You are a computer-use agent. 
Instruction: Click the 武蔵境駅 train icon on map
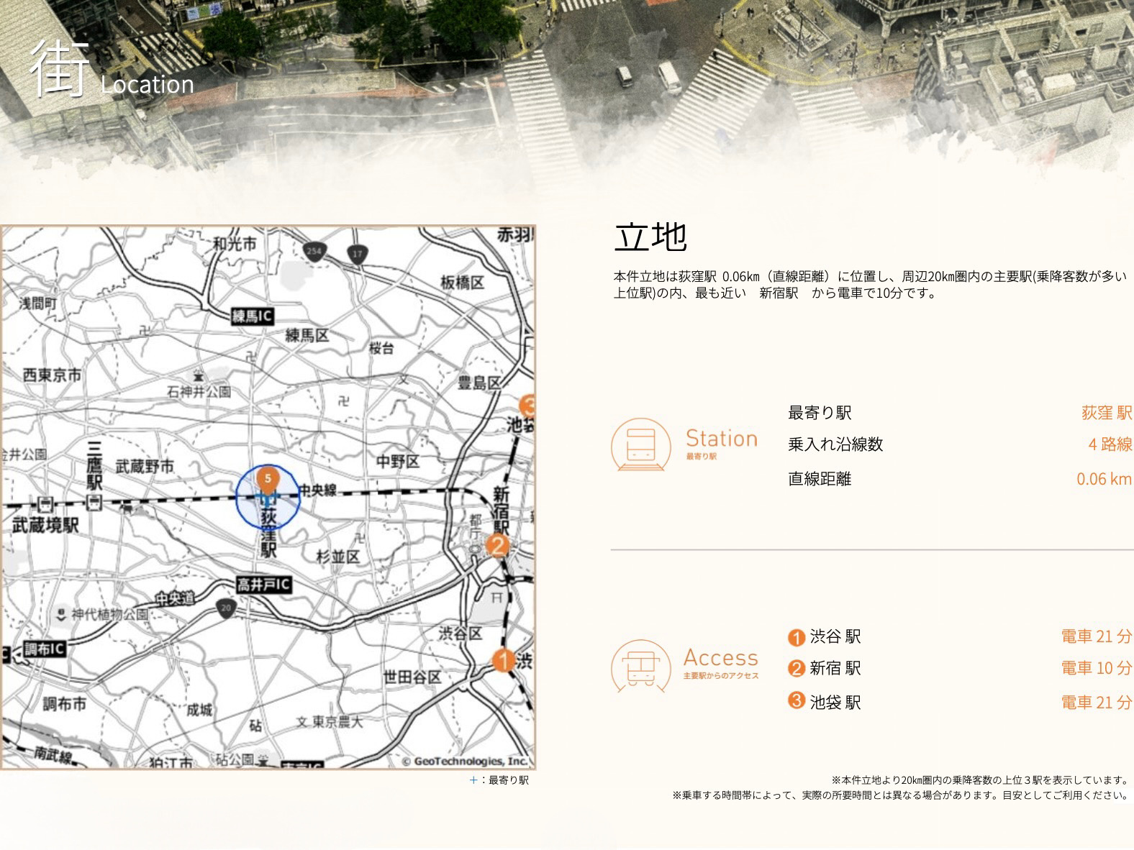[45, 504]
